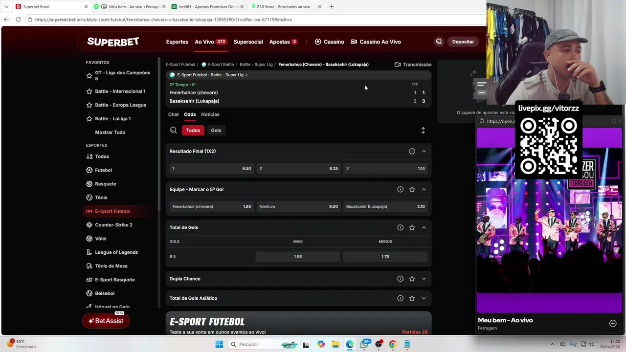The image size is (626, 352).
Task: Bet on Mais 6.5 goals at 1.95
Action: 298,257
